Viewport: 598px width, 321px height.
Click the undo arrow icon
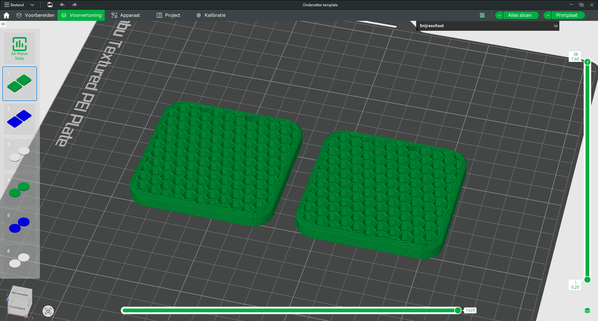pyautogui.click(x=62, y=5)
